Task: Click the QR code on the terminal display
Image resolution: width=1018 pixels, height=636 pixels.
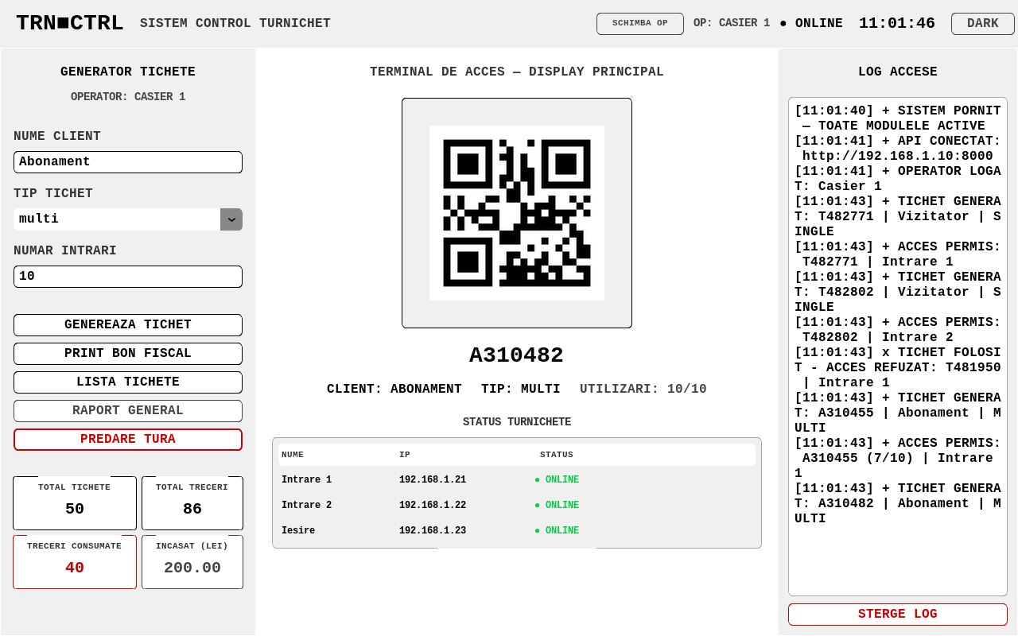Action: click(x=517, y=213)
